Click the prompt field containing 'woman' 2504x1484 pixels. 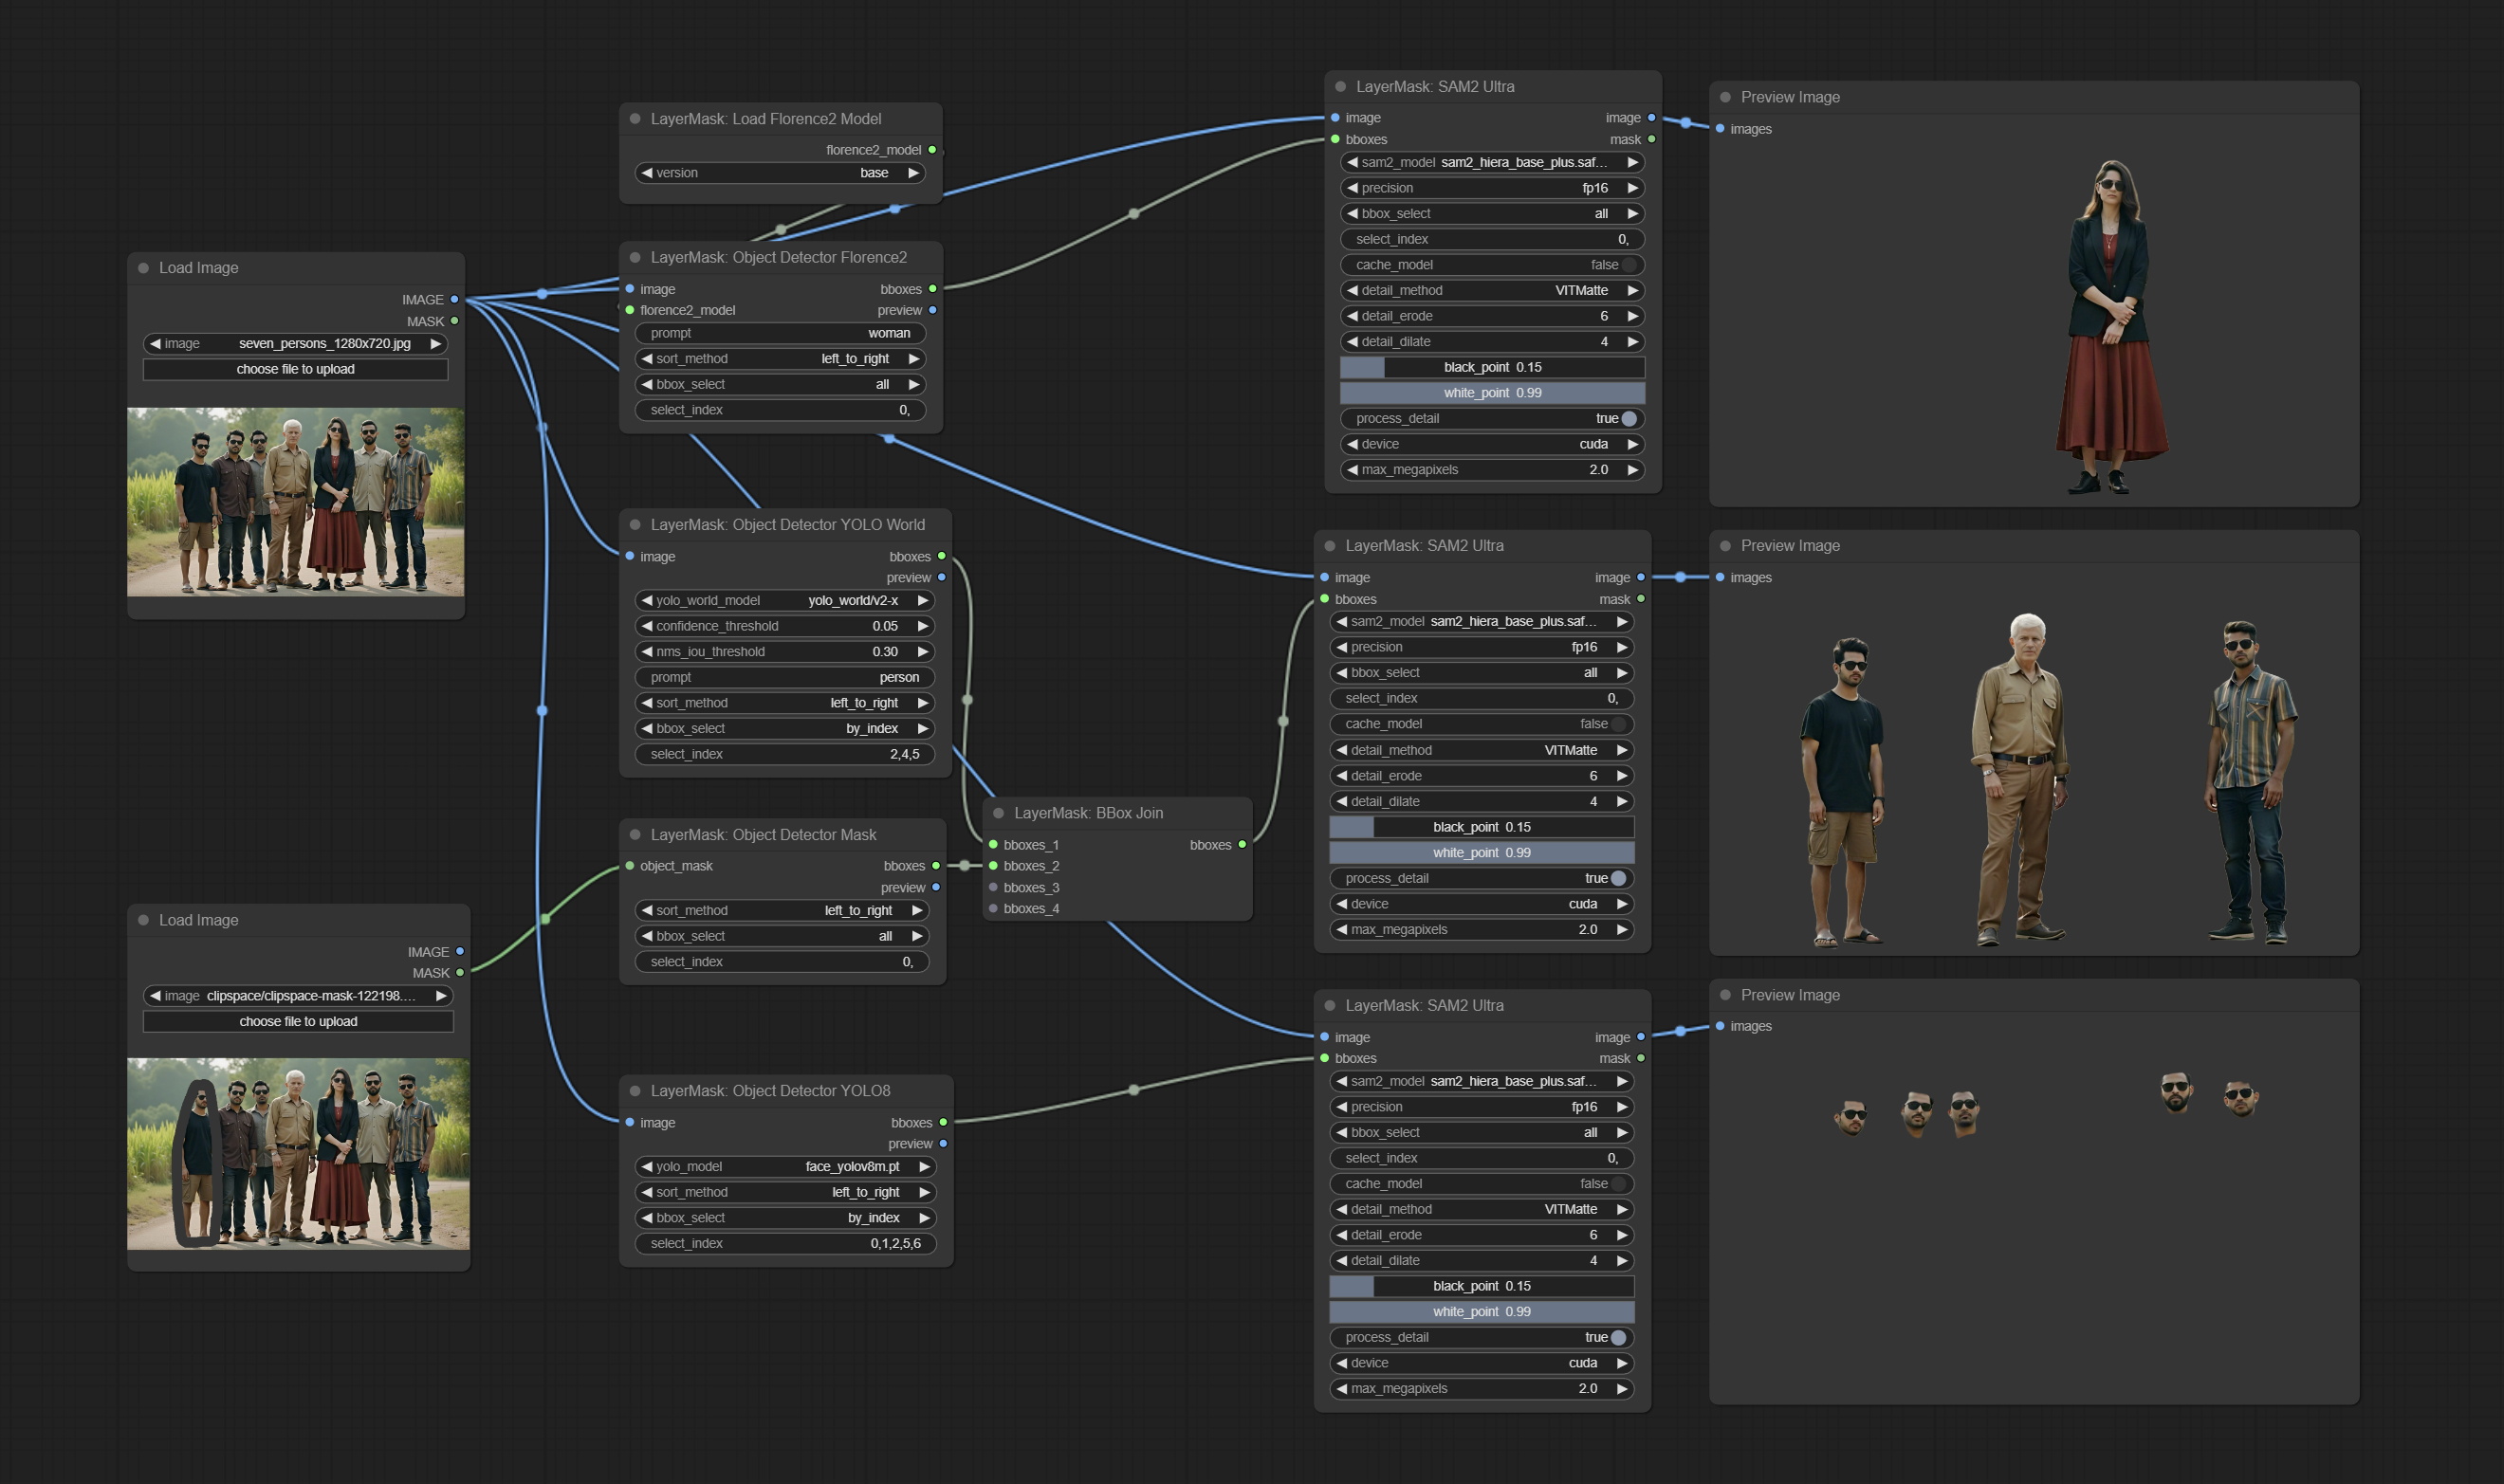tap(780, 334)
